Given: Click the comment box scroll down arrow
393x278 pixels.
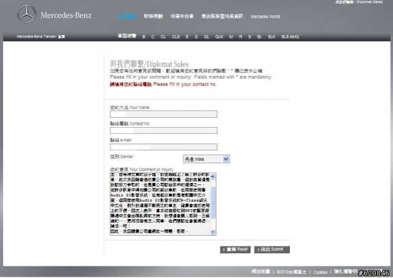Looking at the screenshot, I should click(x=213, y=232).
